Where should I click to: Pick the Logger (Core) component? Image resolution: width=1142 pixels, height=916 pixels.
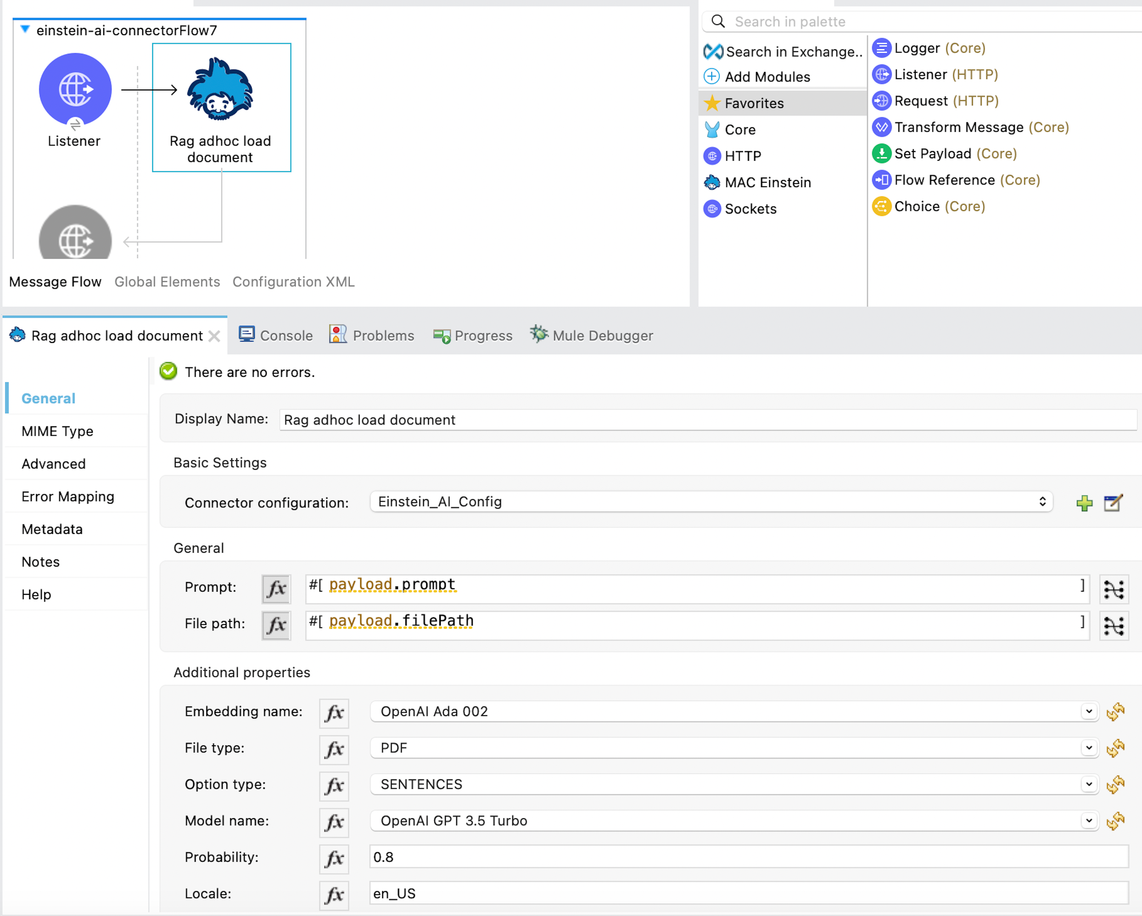(x=929, y=48)
